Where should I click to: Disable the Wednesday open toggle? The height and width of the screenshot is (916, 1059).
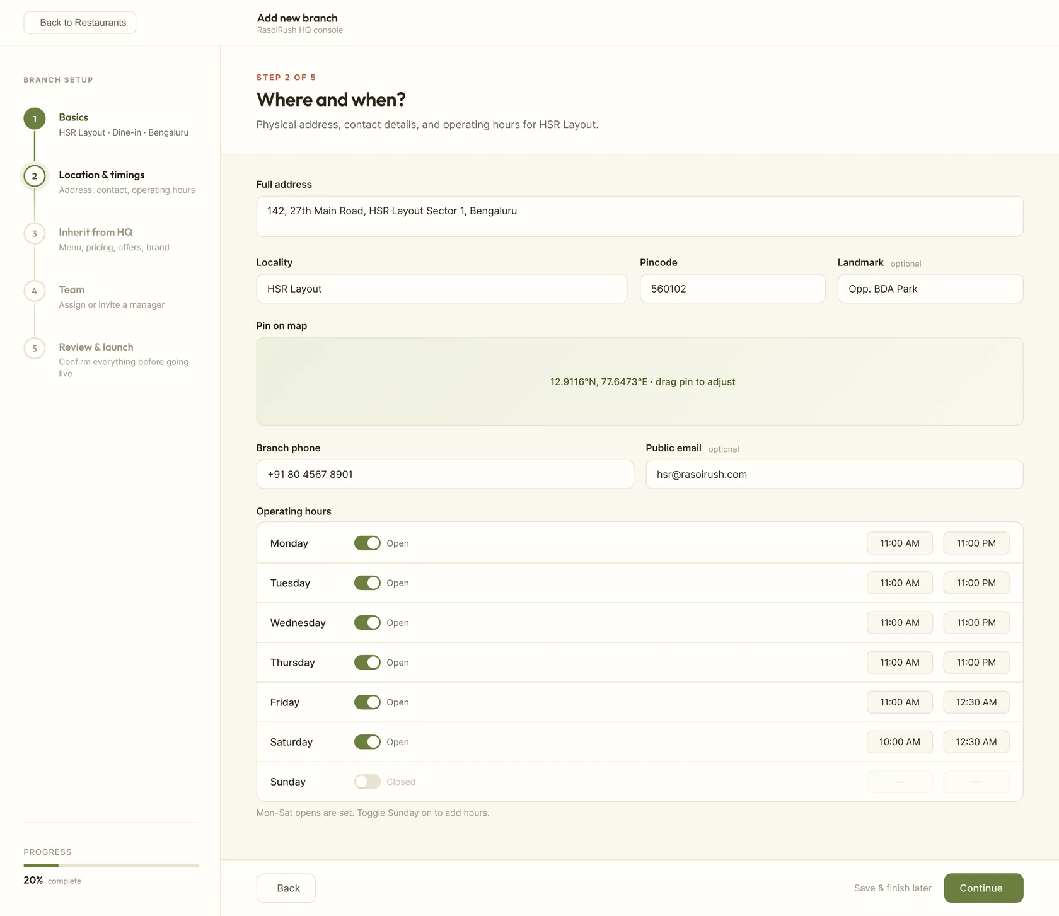click(367, 622)
